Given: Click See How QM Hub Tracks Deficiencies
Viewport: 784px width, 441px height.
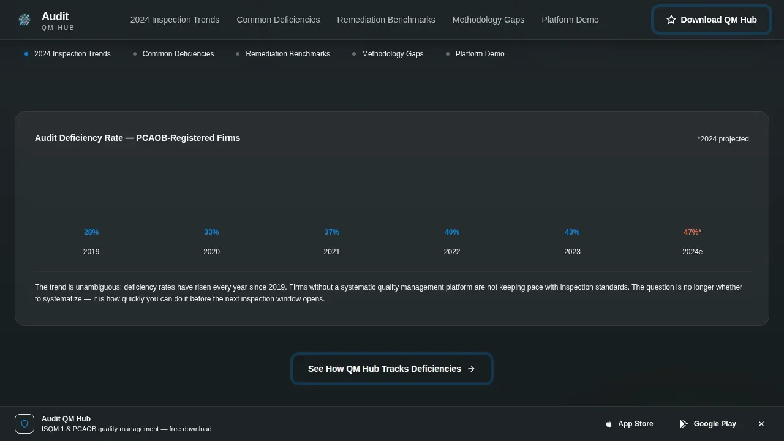Looking at the screenshot, I should [392, 369].
